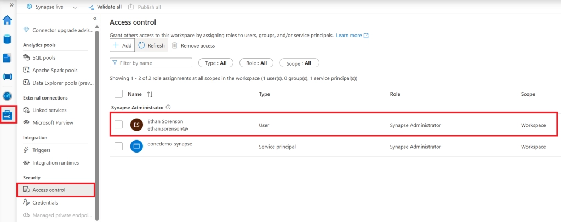Click the eonedemo-synapse name
The image size is (561, 222).
pyautogui.click(x=170, y=143)
